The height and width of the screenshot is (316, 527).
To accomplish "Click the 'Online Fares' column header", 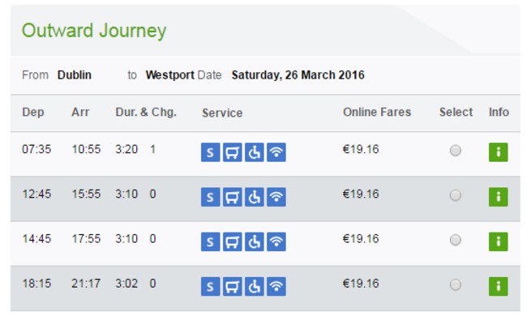I will 377,112.
